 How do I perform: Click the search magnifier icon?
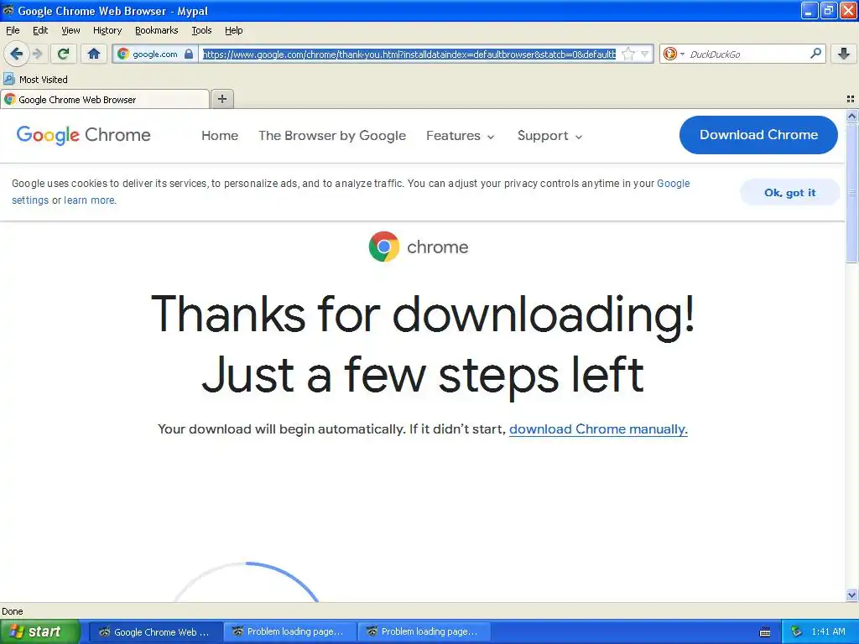(x=815, y=53)
